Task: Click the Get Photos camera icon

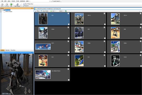Action: tap(17, 4)
